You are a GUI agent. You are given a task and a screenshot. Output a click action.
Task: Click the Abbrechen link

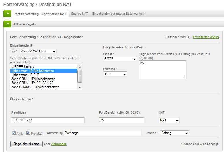pyautogui.click(x=59, y=144)
